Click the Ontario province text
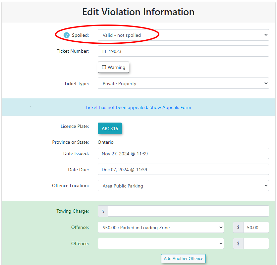277x265 pixels. (x=106, y=142)
